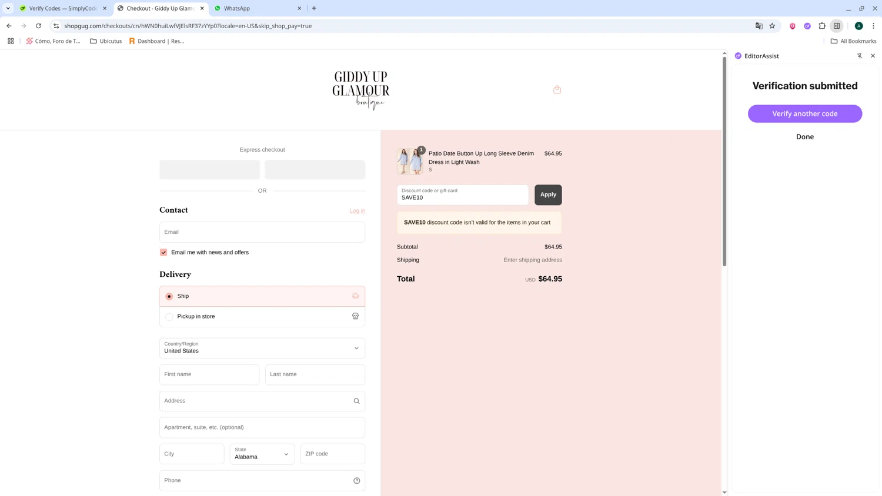
Task: Close the WhatsApp tab
Action: coord(299,8)
